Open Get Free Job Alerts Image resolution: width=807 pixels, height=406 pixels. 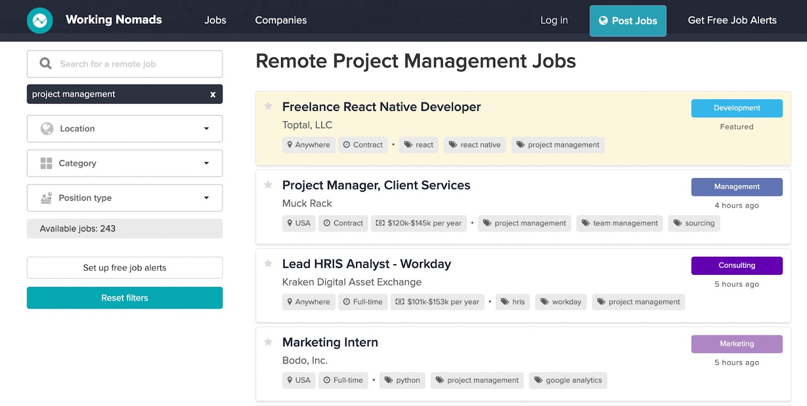point(732,20)
